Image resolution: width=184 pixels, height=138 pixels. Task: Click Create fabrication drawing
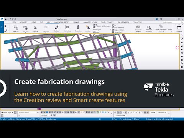pyautogui.click(x=161, y=28)
